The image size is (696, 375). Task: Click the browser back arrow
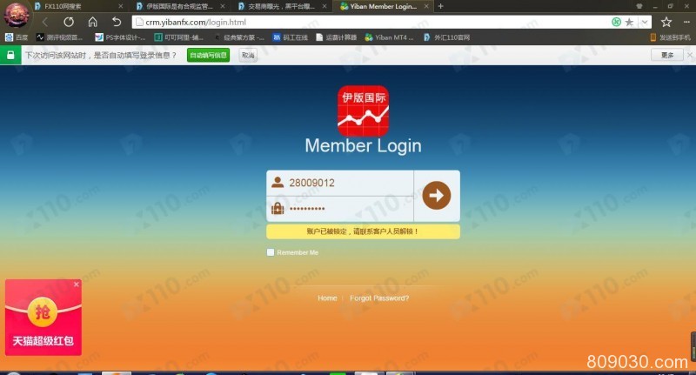point(45,22)
